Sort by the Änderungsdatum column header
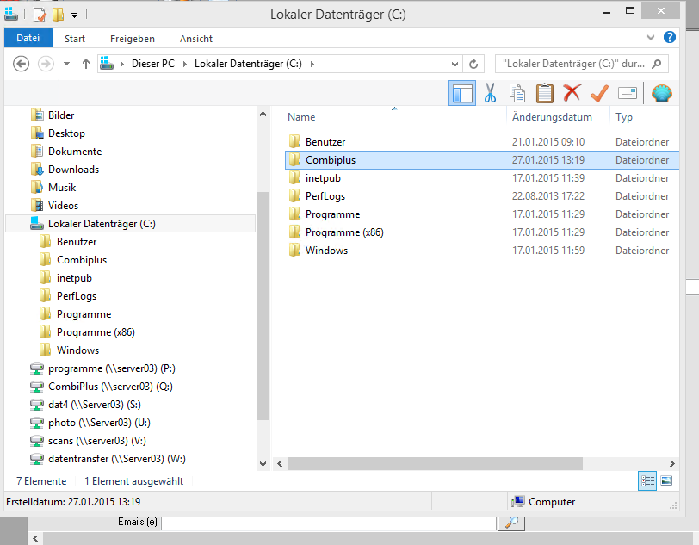This screenshot has height=545, width=699. click(x=552, y=117)
